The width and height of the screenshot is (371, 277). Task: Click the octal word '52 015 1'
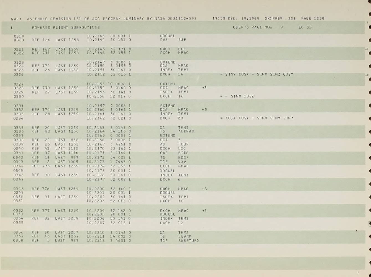tap(121, 74)
